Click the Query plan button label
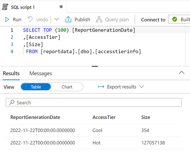 point(117,19)
